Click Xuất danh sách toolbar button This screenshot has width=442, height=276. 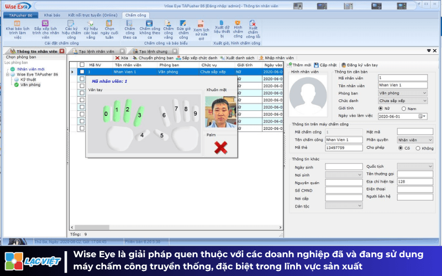pyautogui.click(x=237, y=58)
